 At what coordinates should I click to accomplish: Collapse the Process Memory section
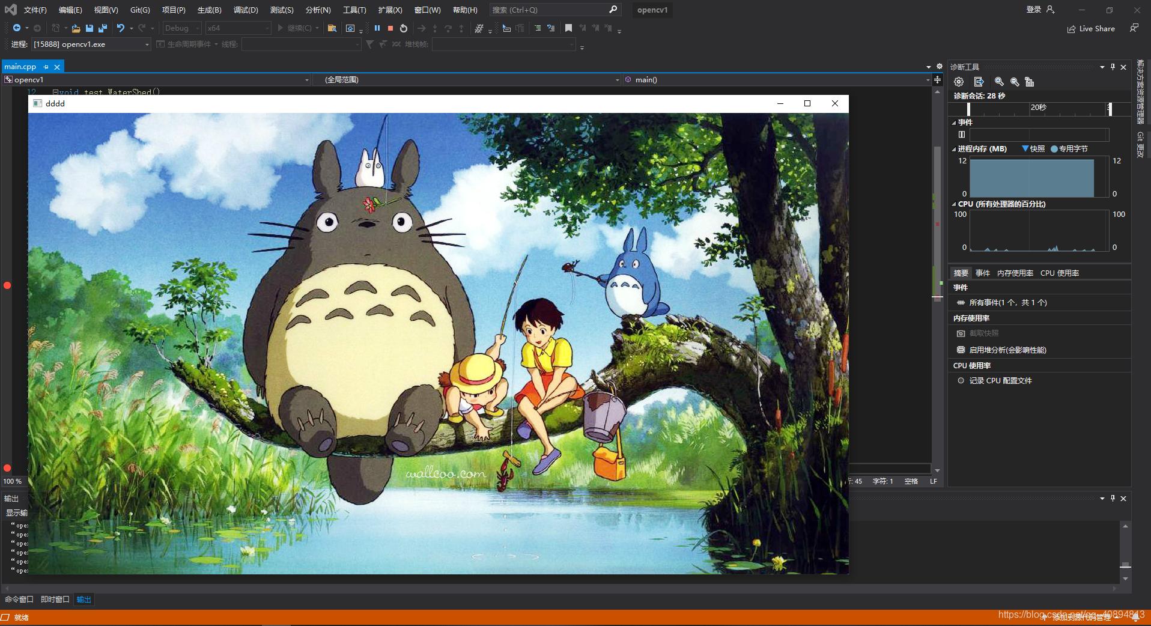click(954, 148)
